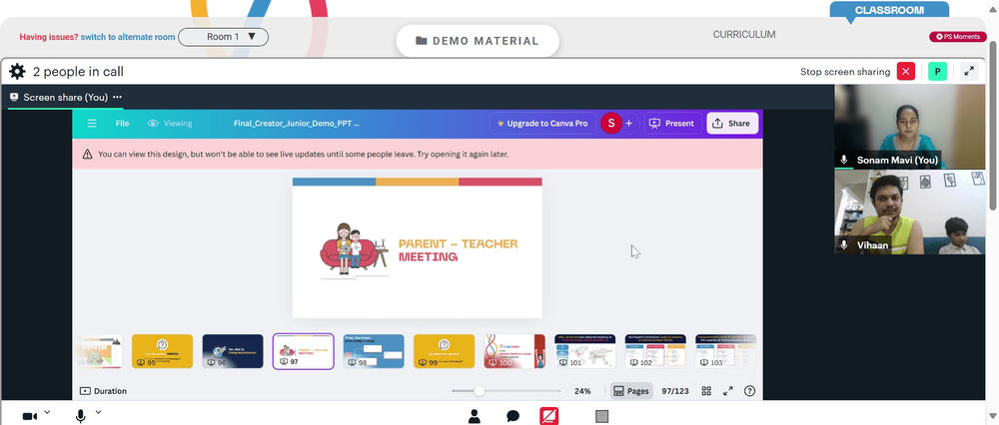Screen dimensions: 999x425
Task: Click the red screen share toggle icon
Action: tap(549, 416)
